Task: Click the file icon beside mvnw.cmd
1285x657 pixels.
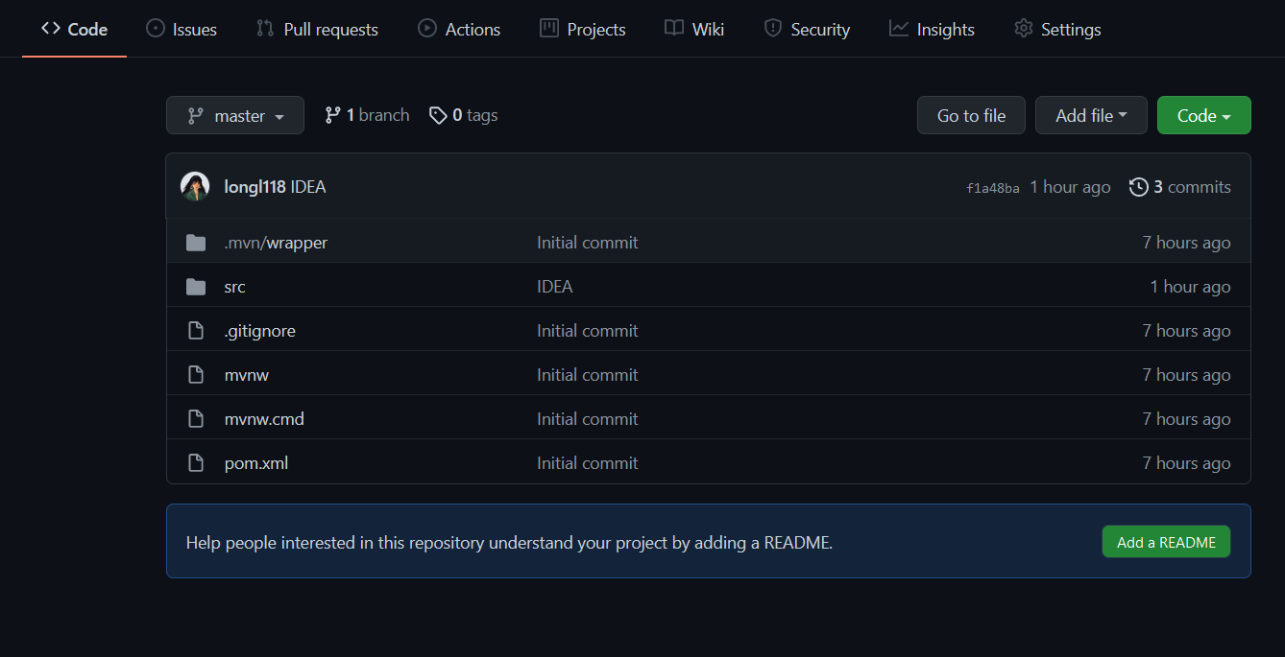Action: (x=196, y=419)
